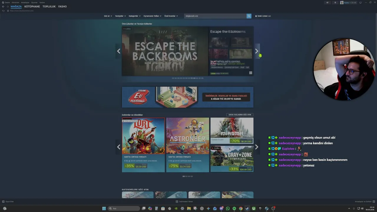Switch to the TOPLULUK tab
Screen dimensions: 377x212
pyautogui.click(x=49, y=6)
